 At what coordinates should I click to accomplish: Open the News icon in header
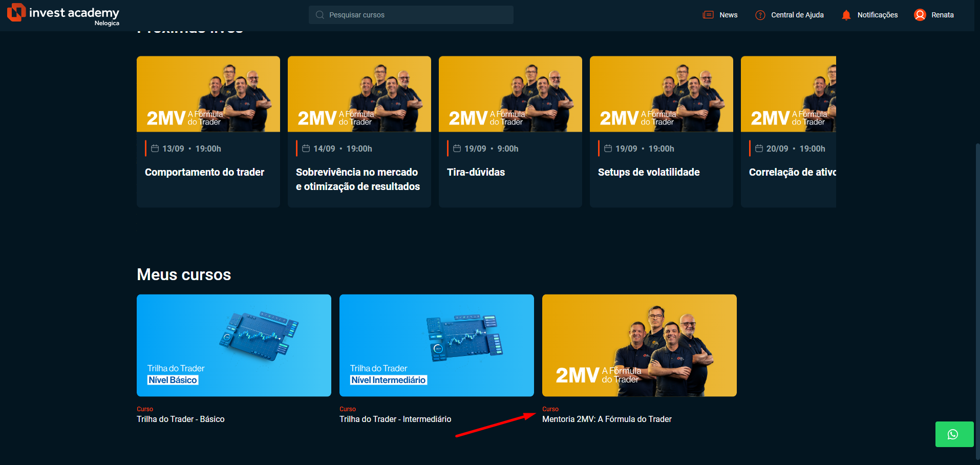click(708, 15)
